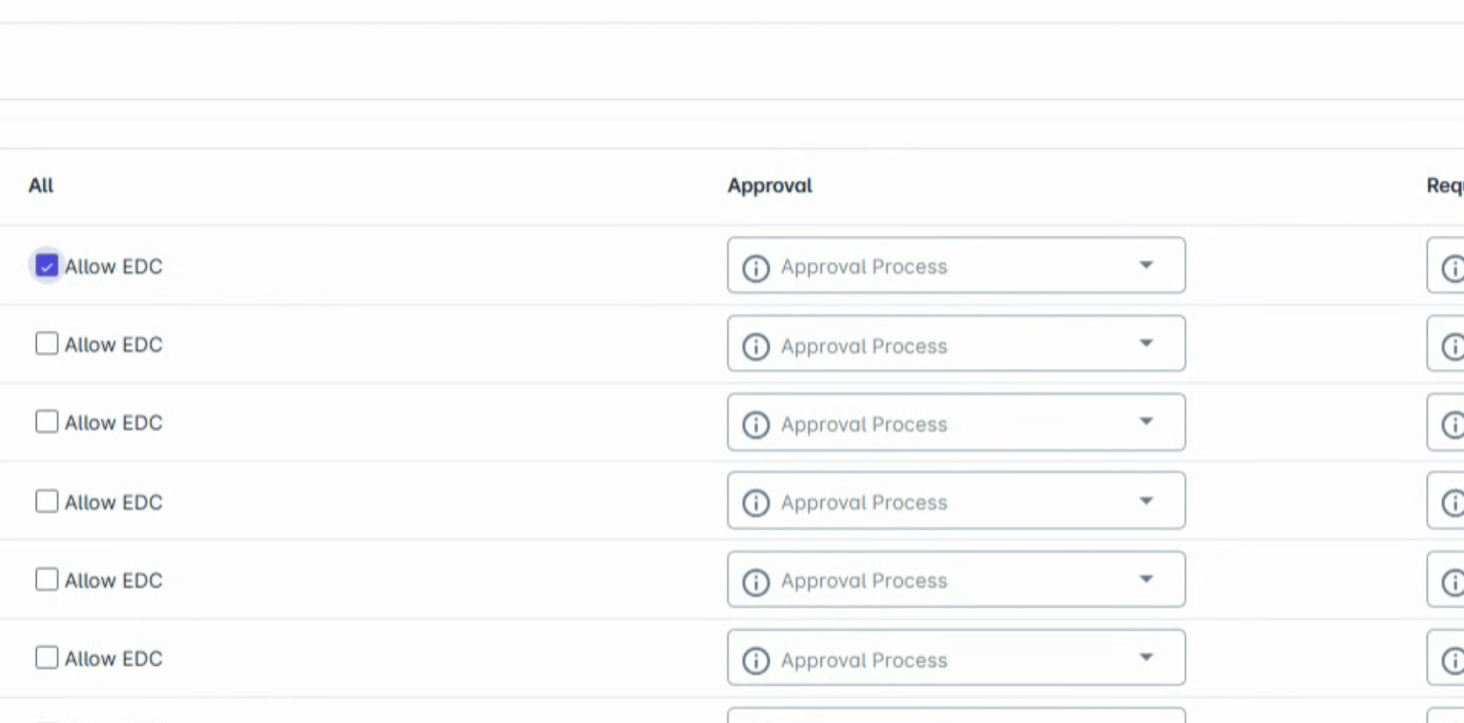
Task: Click the second row's info icon under the Req column
Action: (x=1452, y=347)
